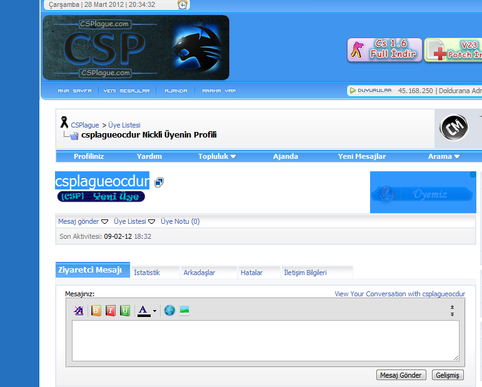Click the Cs 1.6 Full İndir banner
Screen dimensions: 482x387
point(384,49)
